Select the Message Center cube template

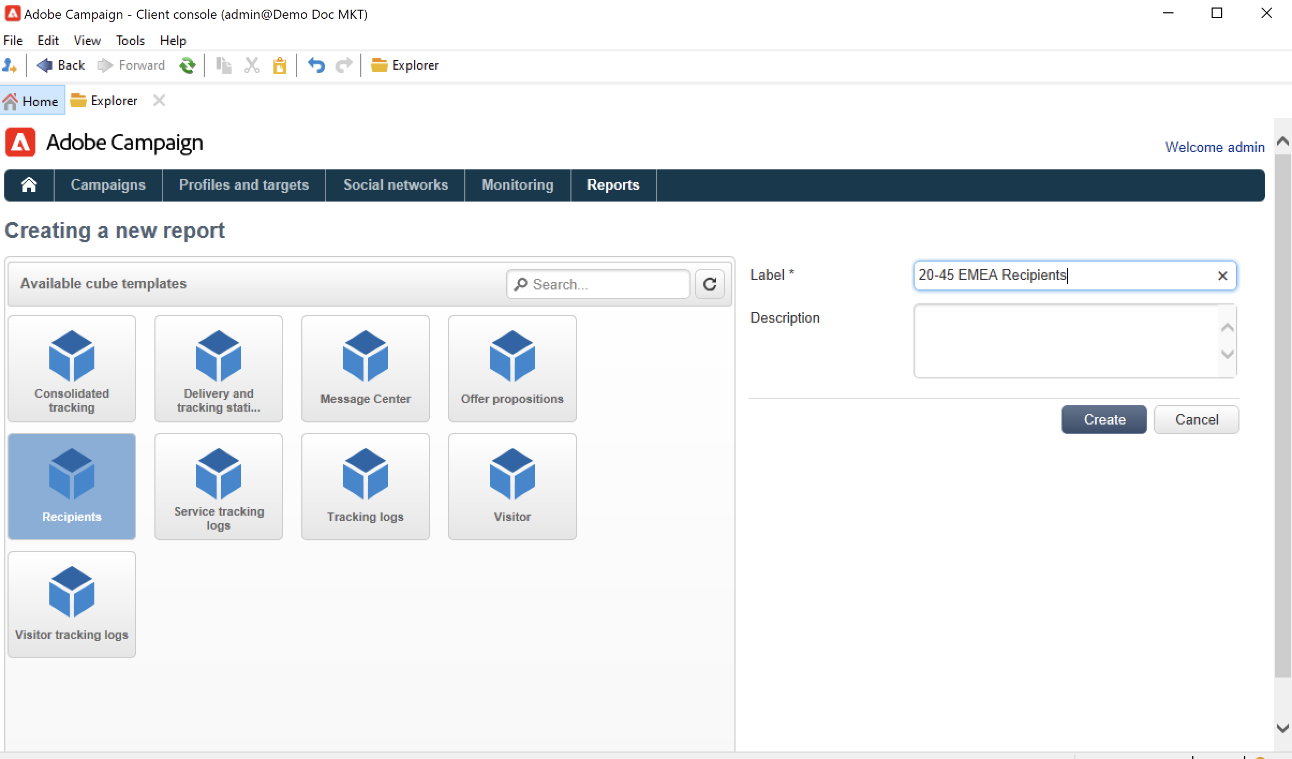(365, 368)
